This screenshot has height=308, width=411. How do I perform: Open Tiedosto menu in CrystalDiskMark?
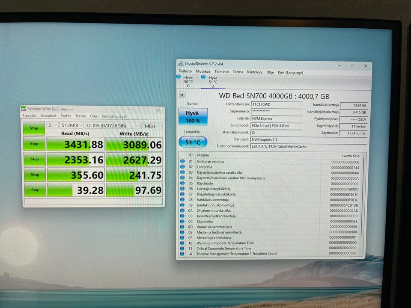click(30, 115)
